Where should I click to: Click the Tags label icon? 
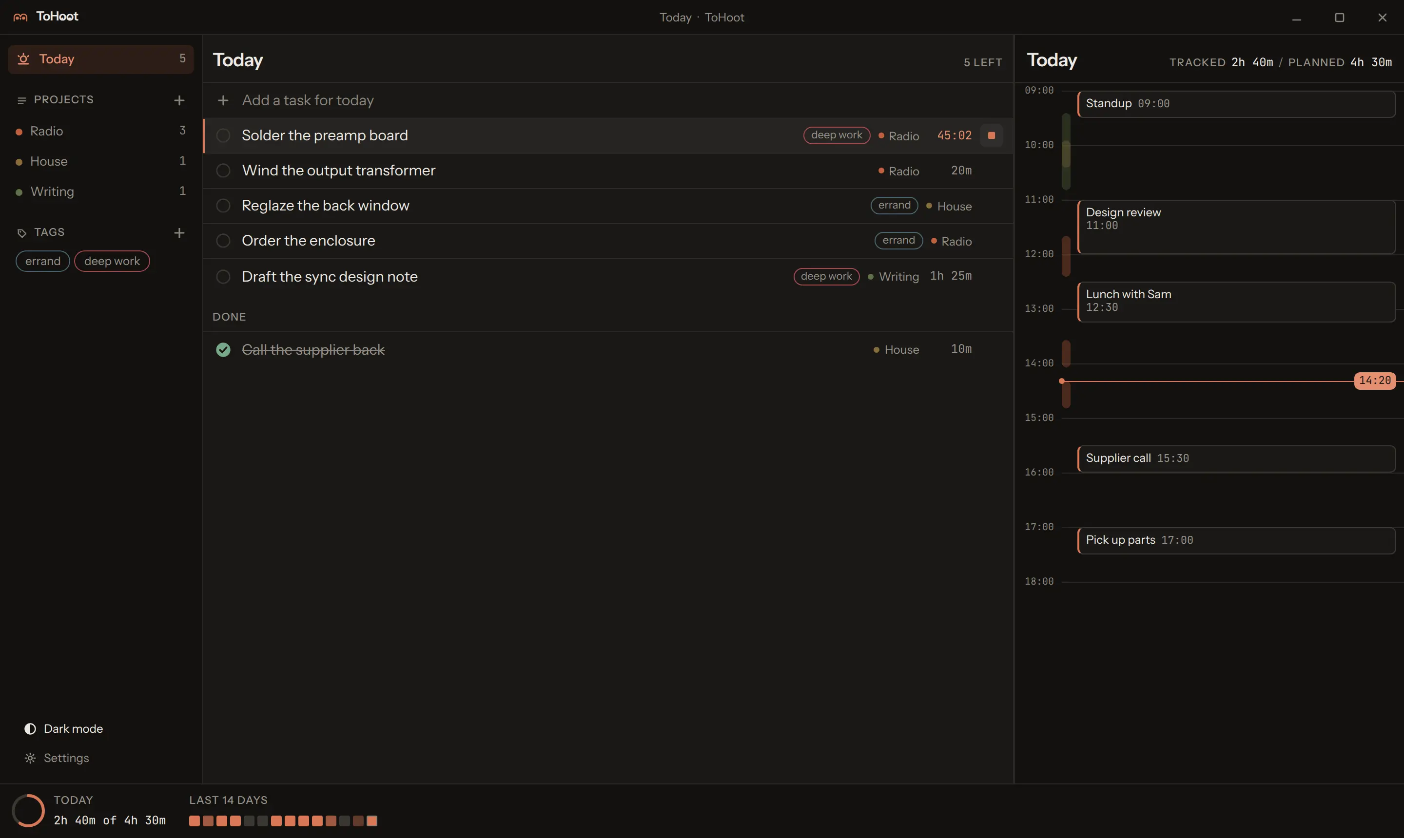(22, 233)
